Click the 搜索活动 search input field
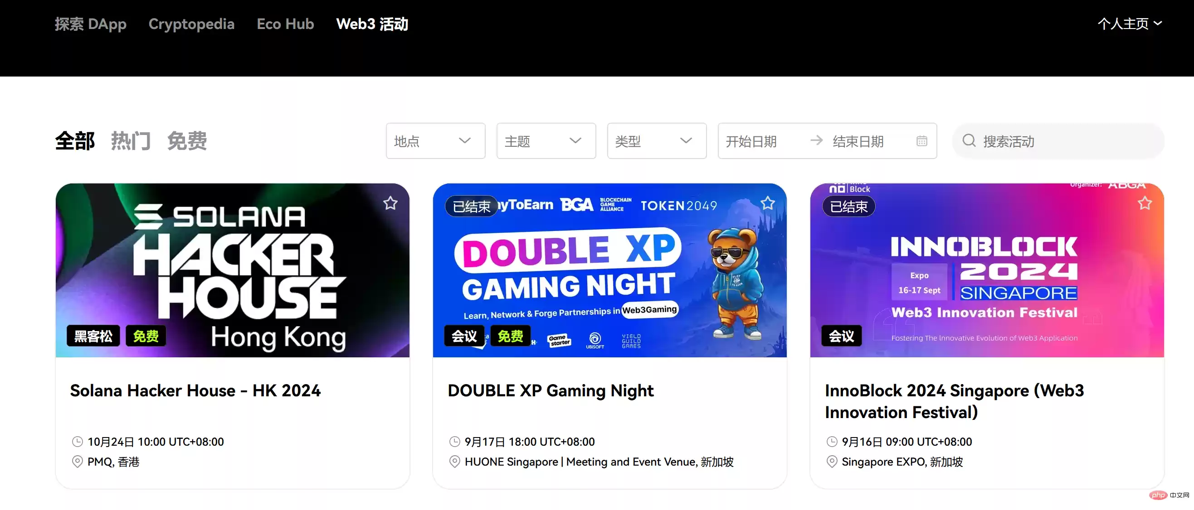Image resolution: width=1194 pixels, height=510 pixels. point(1058,141)
